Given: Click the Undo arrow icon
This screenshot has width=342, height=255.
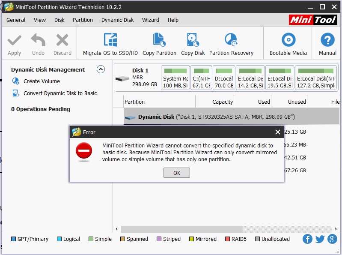Looking at the screenshot, I should [38, 40].
